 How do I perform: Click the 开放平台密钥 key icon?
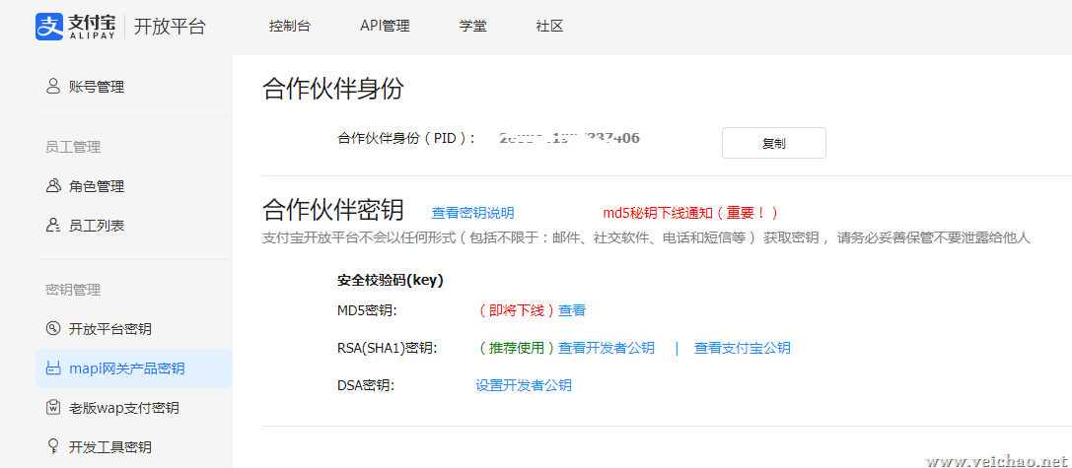pyautogui.click(x=53, y=329)
